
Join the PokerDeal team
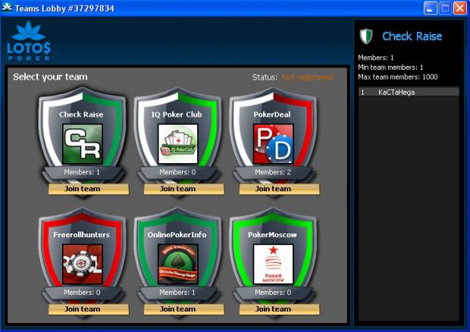click(x=280, y=189)
